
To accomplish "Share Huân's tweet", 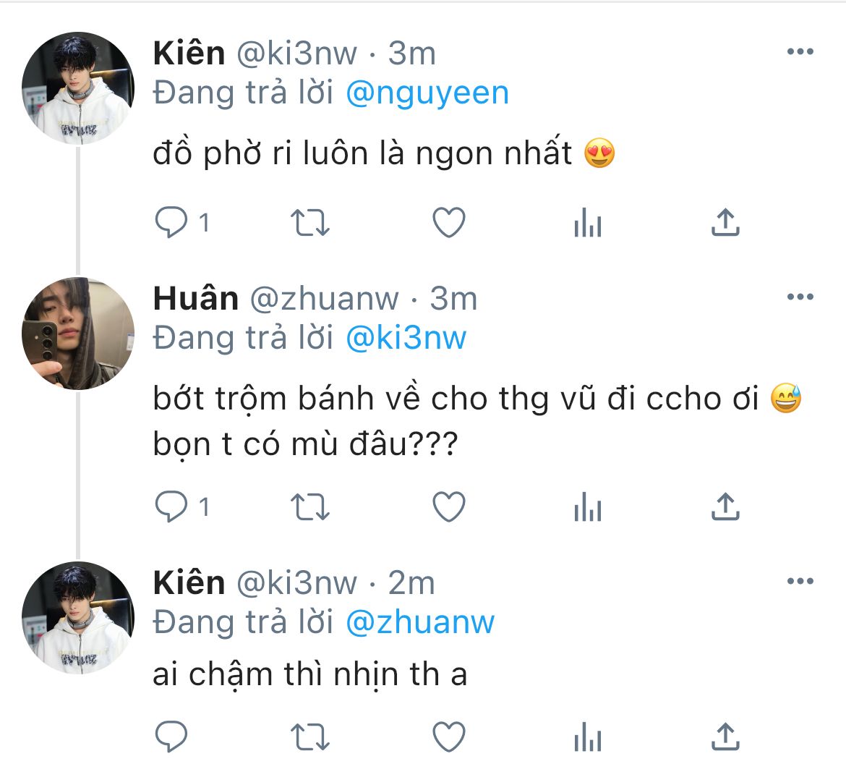I will pos(725,507).
